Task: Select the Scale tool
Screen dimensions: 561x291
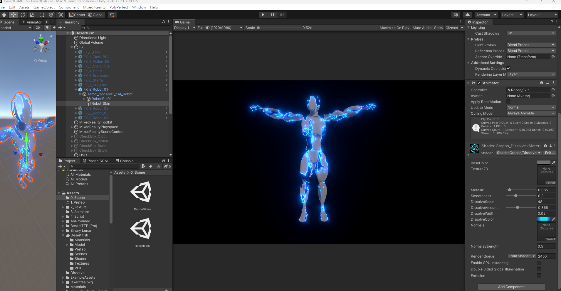Action: click(x=32, y=14)
